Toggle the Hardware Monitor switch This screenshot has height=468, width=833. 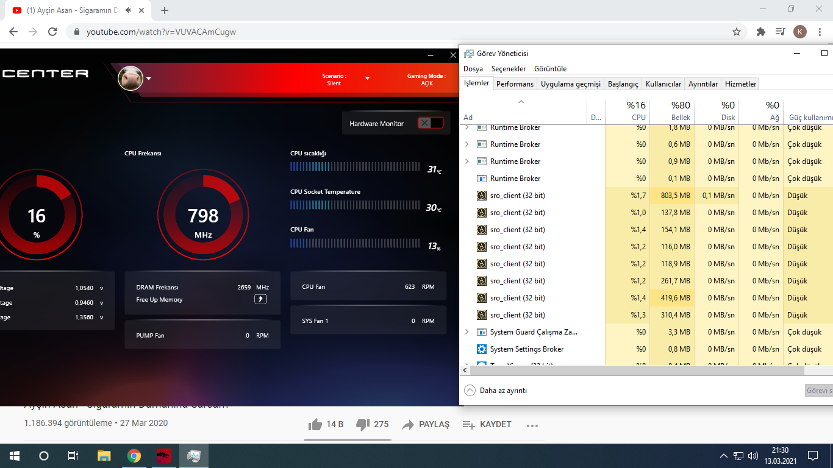(431, 123)
